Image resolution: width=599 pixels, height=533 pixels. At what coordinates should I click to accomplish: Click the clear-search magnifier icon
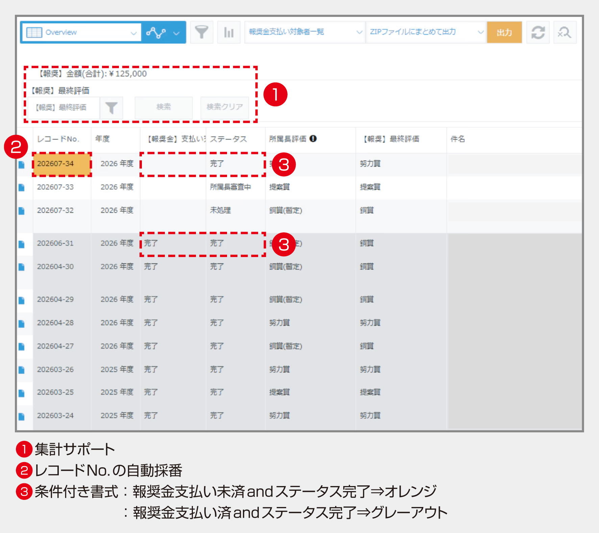(x=565, y=32)
